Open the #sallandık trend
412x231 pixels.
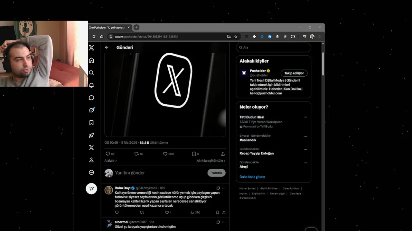pyautogui.click(x=248, y=140)
